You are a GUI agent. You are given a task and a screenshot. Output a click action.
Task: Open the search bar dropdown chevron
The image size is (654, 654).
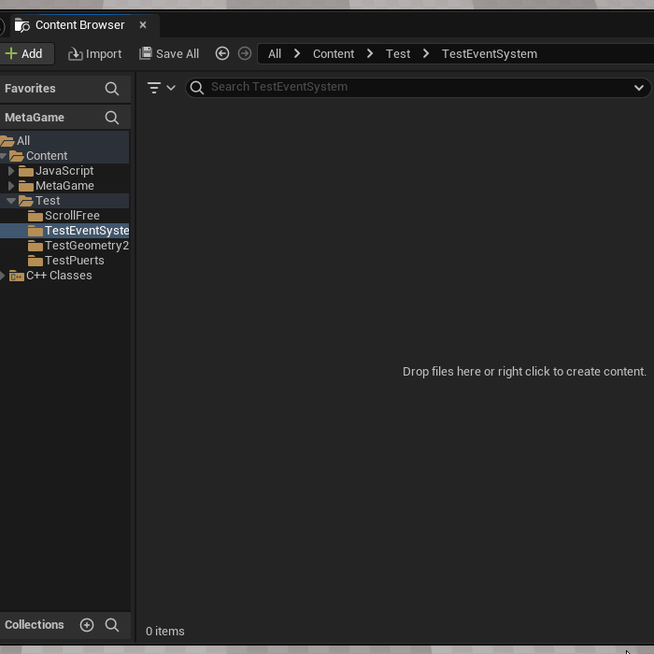(x=639, y=88)
